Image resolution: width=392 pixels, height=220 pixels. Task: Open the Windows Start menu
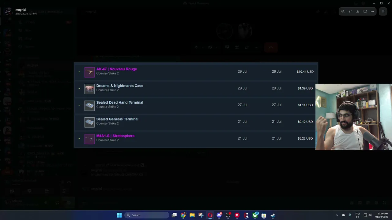(119, 215)
